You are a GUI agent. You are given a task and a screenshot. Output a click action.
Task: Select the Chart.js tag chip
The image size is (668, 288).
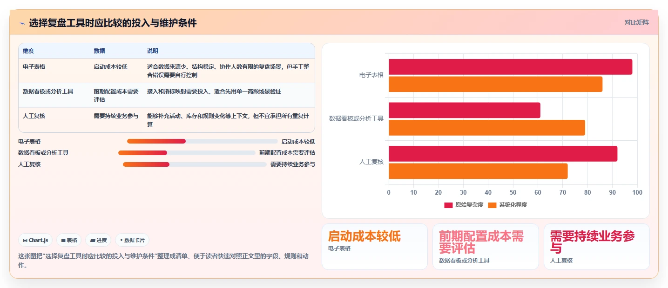pyautogui.click(x=35, y=240)
